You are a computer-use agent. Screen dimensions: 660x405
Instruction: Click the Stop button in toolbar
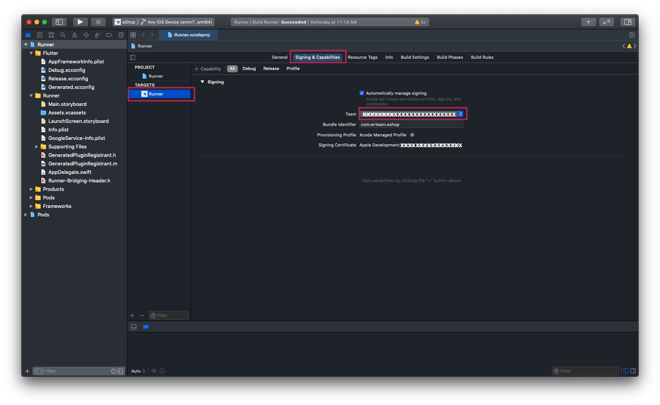tap(98, 22)
